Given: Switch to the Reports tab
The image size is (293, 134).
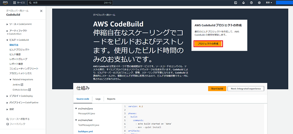Looking at the screenshot, I should point(111,99).
